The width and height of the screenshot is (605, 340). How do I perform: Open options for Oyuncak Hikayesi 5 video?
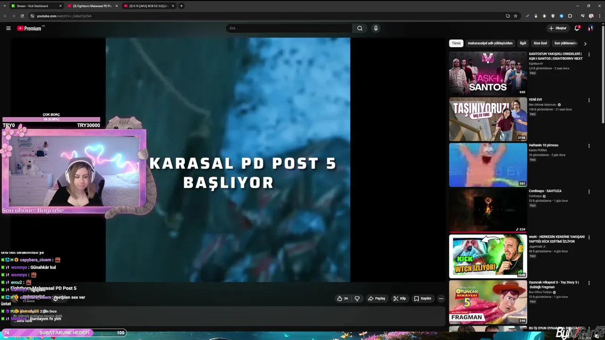coord(589,283)
